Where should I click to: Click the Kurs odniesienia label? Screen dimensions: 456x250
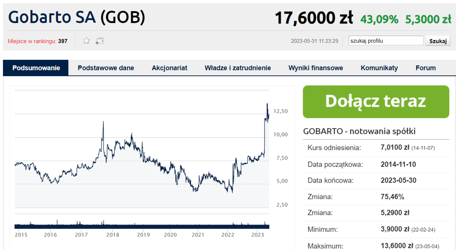point(334,148)
